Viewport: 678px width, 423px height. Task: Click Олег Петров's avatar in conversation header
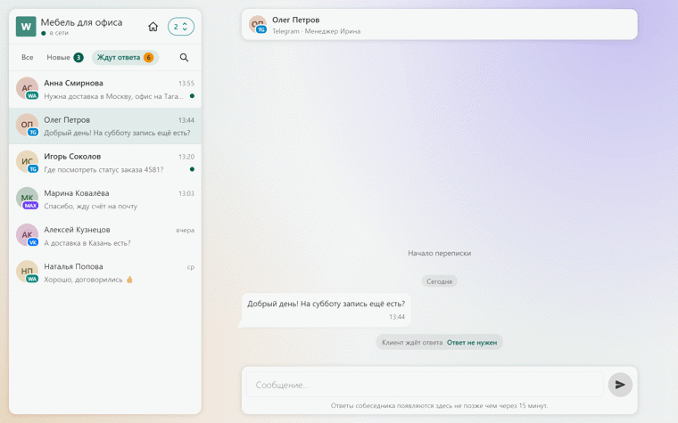click(258, 25)
